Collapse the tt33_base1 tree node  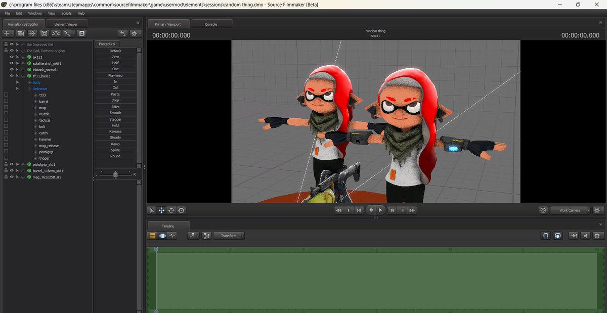point(23,76)
